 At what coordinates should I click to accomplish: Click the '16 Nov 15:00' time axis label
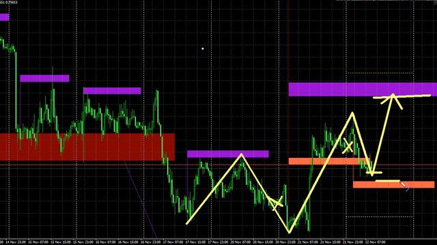128,242
